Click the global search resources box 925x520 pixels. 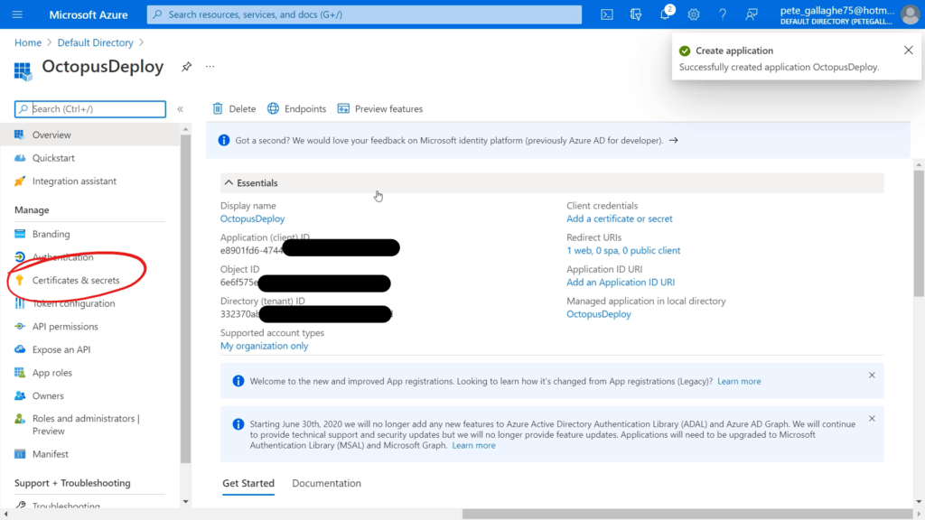tap(364, 14)
